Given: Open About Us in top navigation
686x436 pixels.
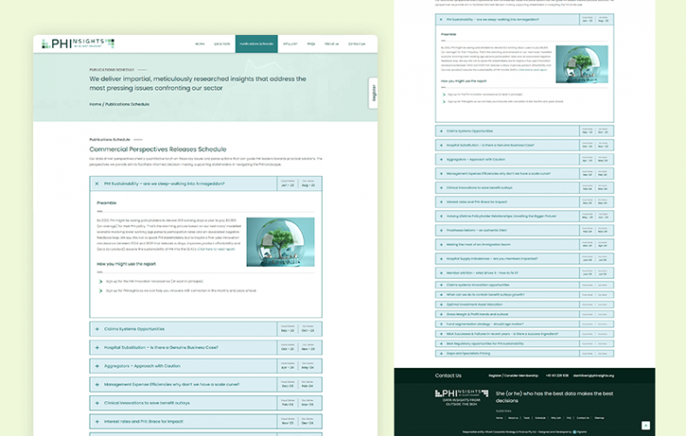Looking at the screenshot, I should click(332, 44).
